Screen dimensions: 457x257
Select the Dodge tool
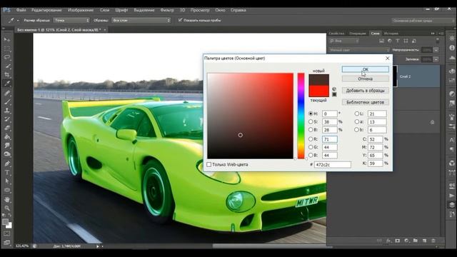tap(7, 154)
